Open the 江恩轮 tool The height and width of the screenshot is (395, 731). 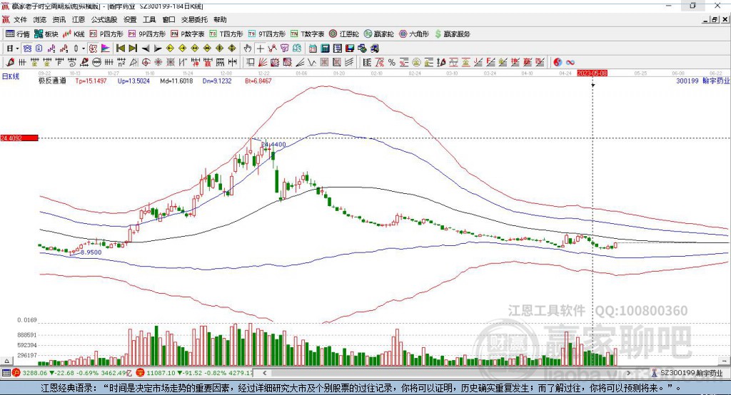[x=344, y=34]
